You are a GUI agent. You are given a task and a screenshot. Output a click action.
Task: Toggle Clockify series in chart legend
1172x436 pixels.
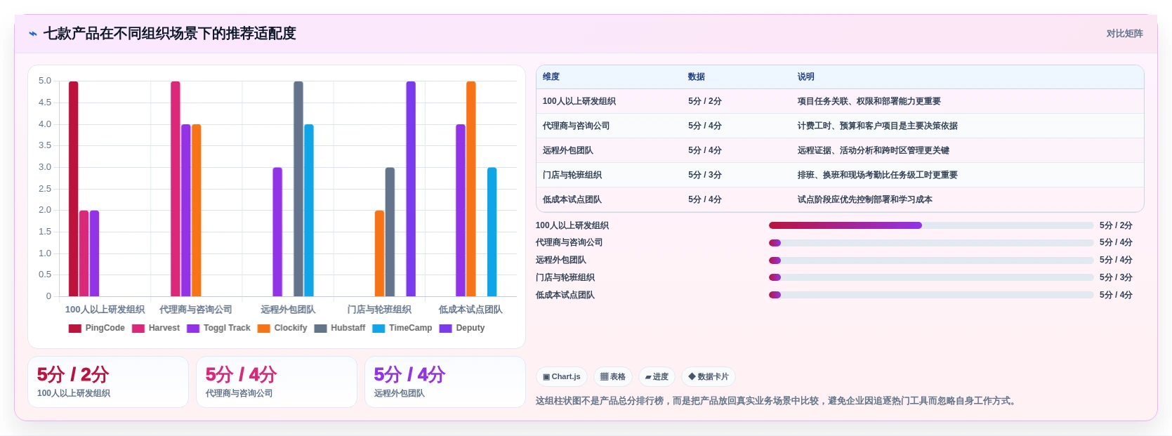[x=282, y=329]
